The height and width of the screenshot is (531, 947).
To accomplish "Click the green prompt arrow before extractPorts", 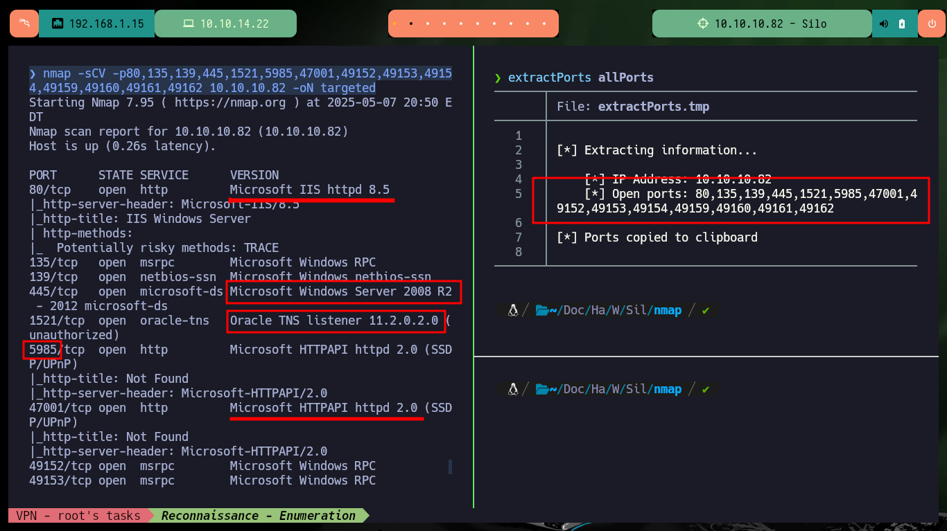I will tap(498, 78).
